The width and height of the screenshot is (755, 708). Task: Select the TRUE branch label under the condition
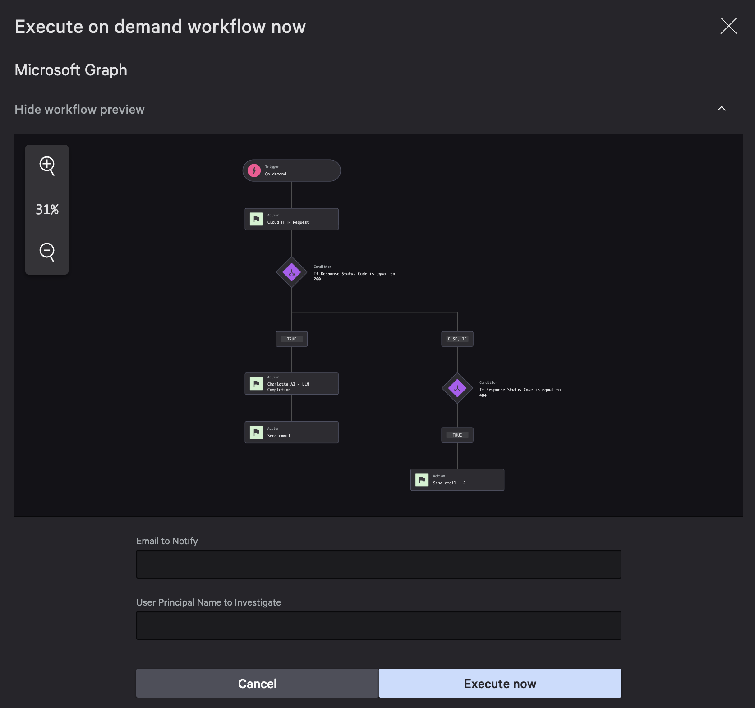coord(291,339)
